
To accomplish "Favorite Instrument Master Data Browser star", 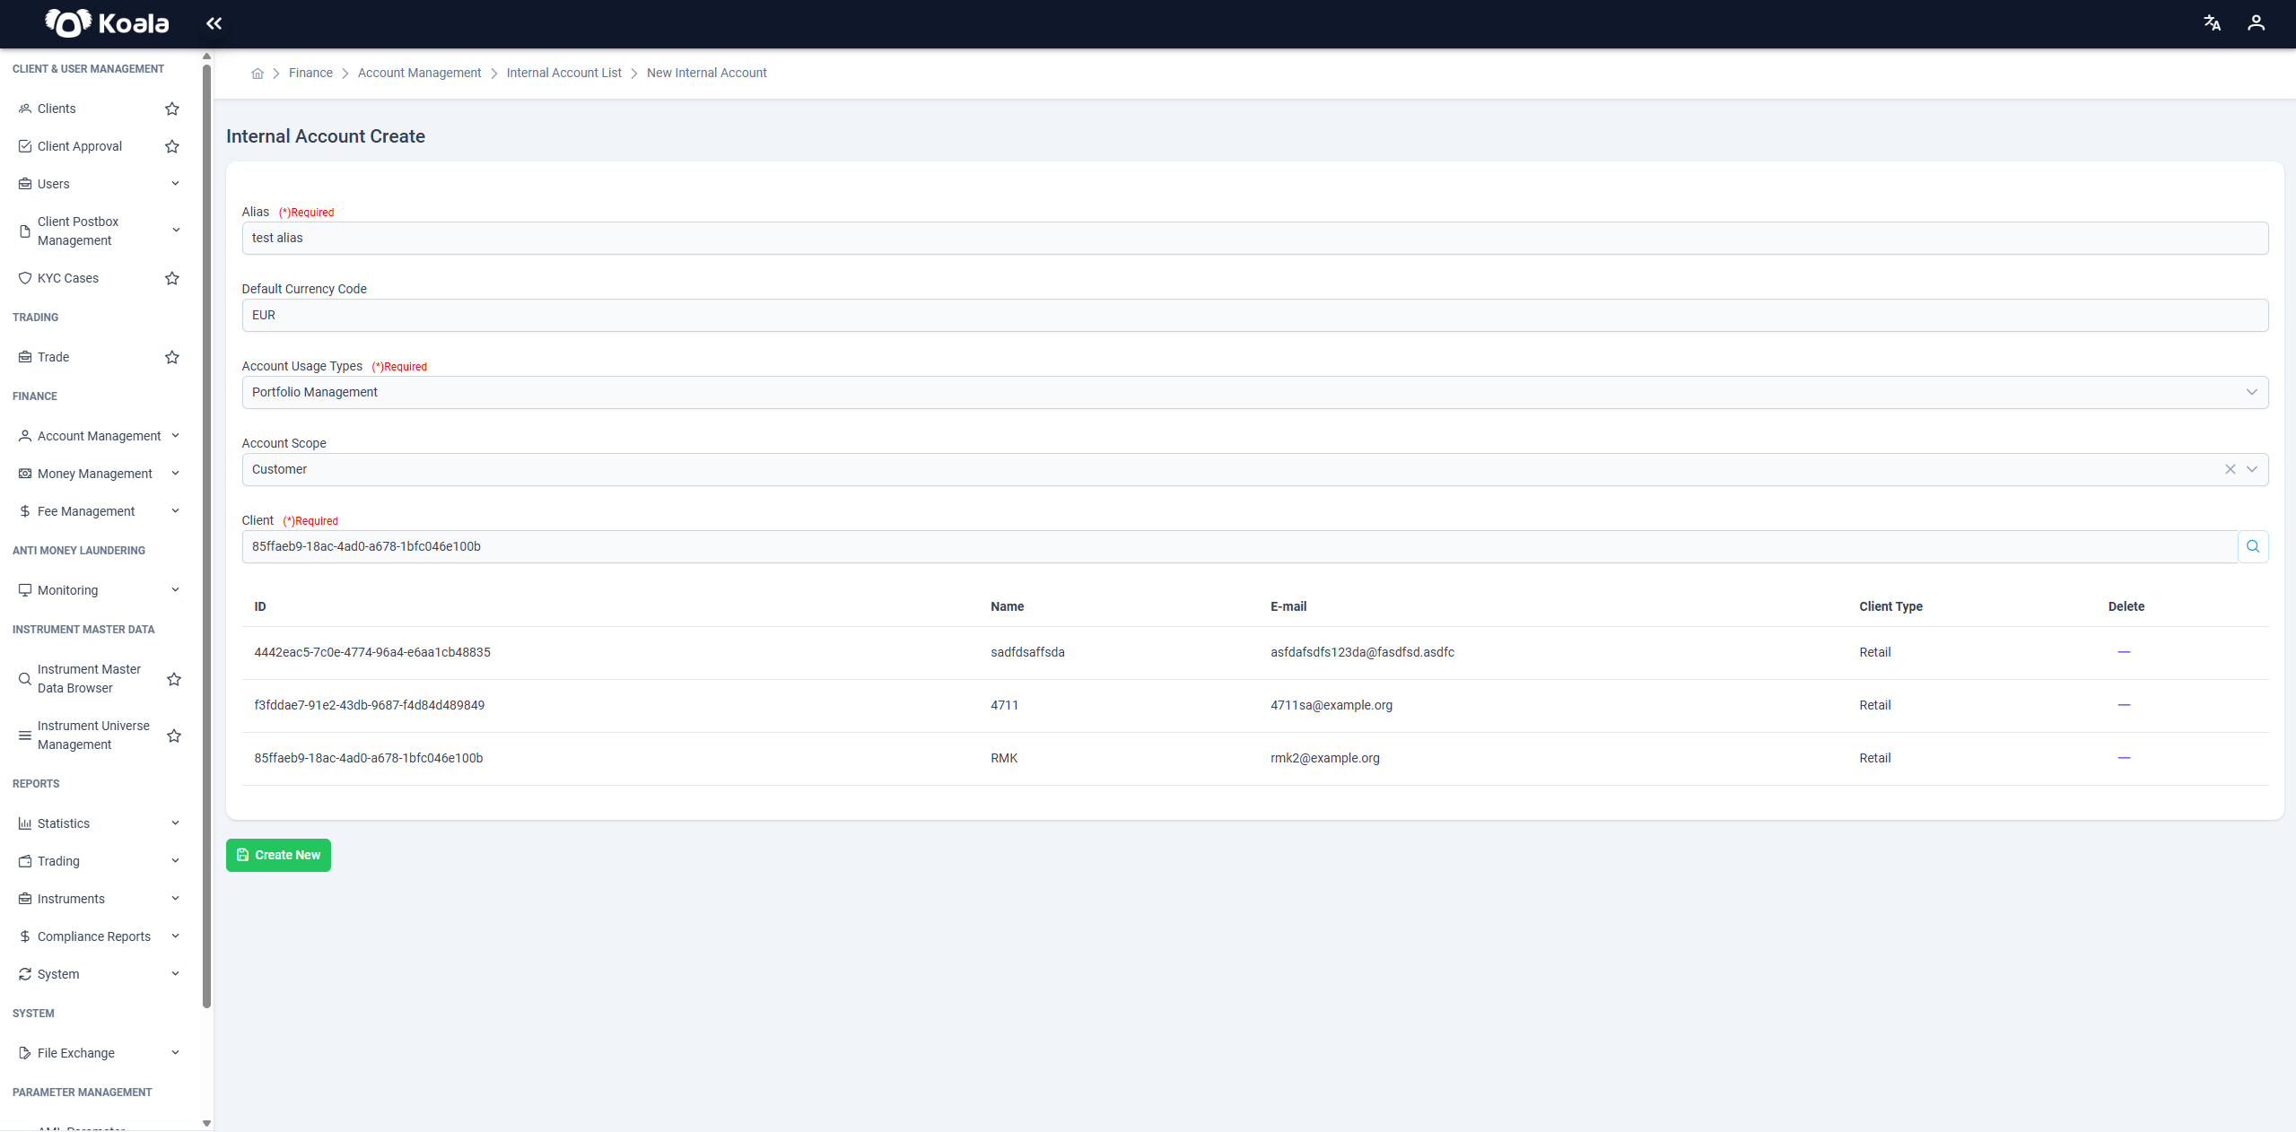I will tap(174, 679).
